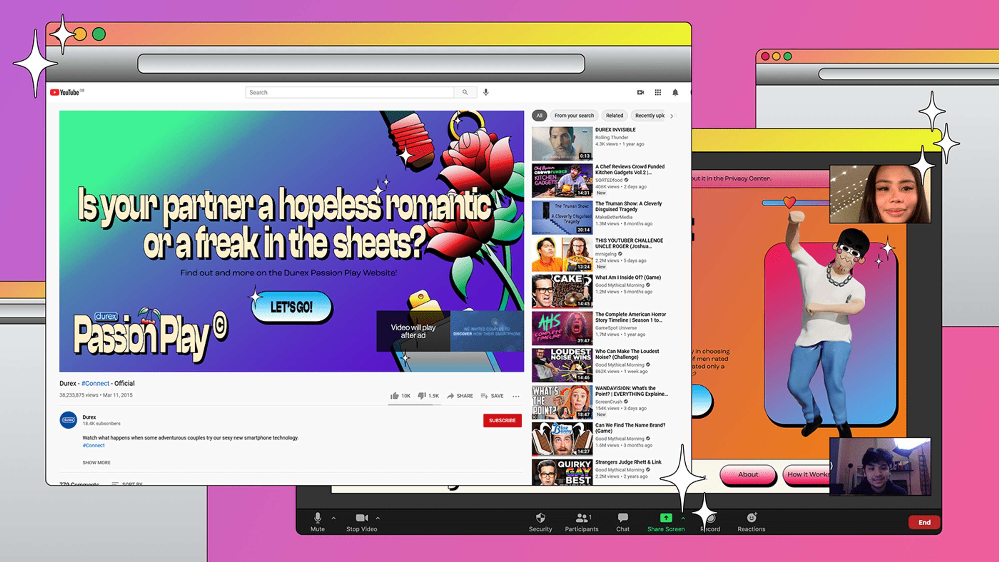Image resolution: width=999 pixels, height=562 pixels.
Task: Click the Rolling Thunder channel name
Action: point(612,137)
